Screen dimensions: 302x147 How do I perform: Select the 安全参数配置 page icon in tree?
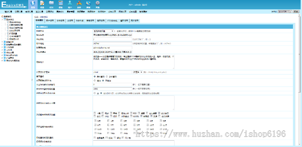coord(8,36)
